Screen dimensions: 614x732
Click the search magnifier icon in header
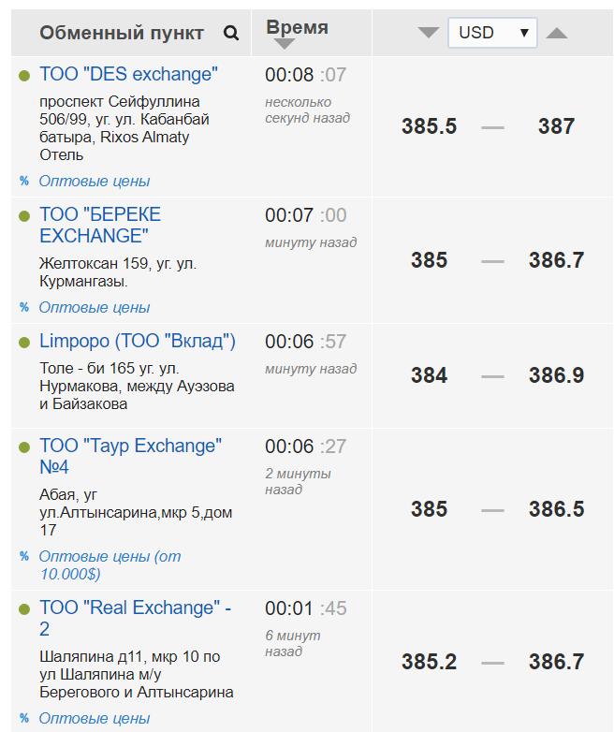click(x=231, y=34)
